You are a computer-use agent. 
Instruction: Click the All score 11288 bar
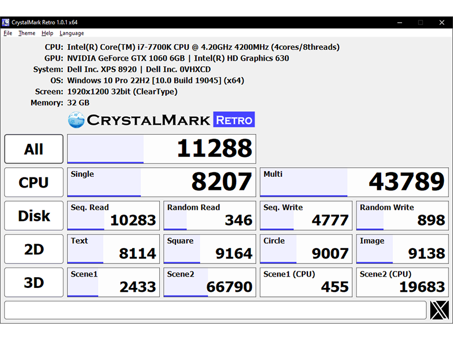pyautogui.click(x=161, y=149)
